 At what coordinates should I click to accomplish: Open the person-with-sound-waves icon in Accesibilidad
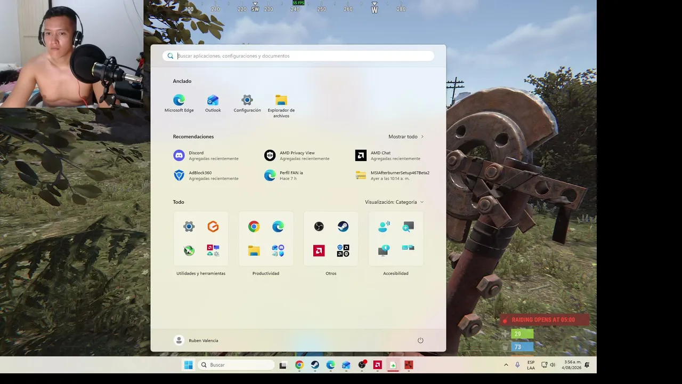point(384,227)
